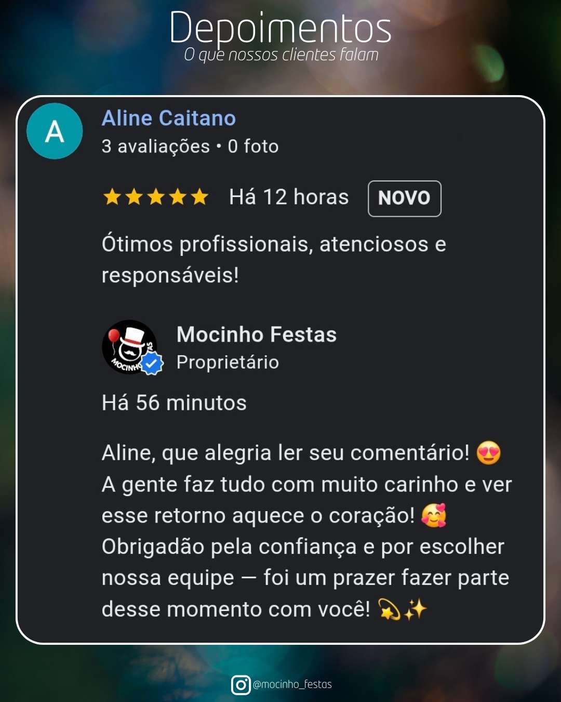Click the fifth gold rating star
The height and width of the screenshot is (702, 561).
(199, 197)
